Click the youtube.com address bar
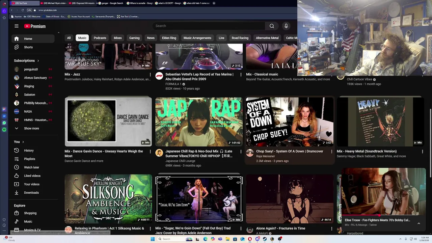Image resolution: width=432 pixels, height=243 pixels. (48, 10)
